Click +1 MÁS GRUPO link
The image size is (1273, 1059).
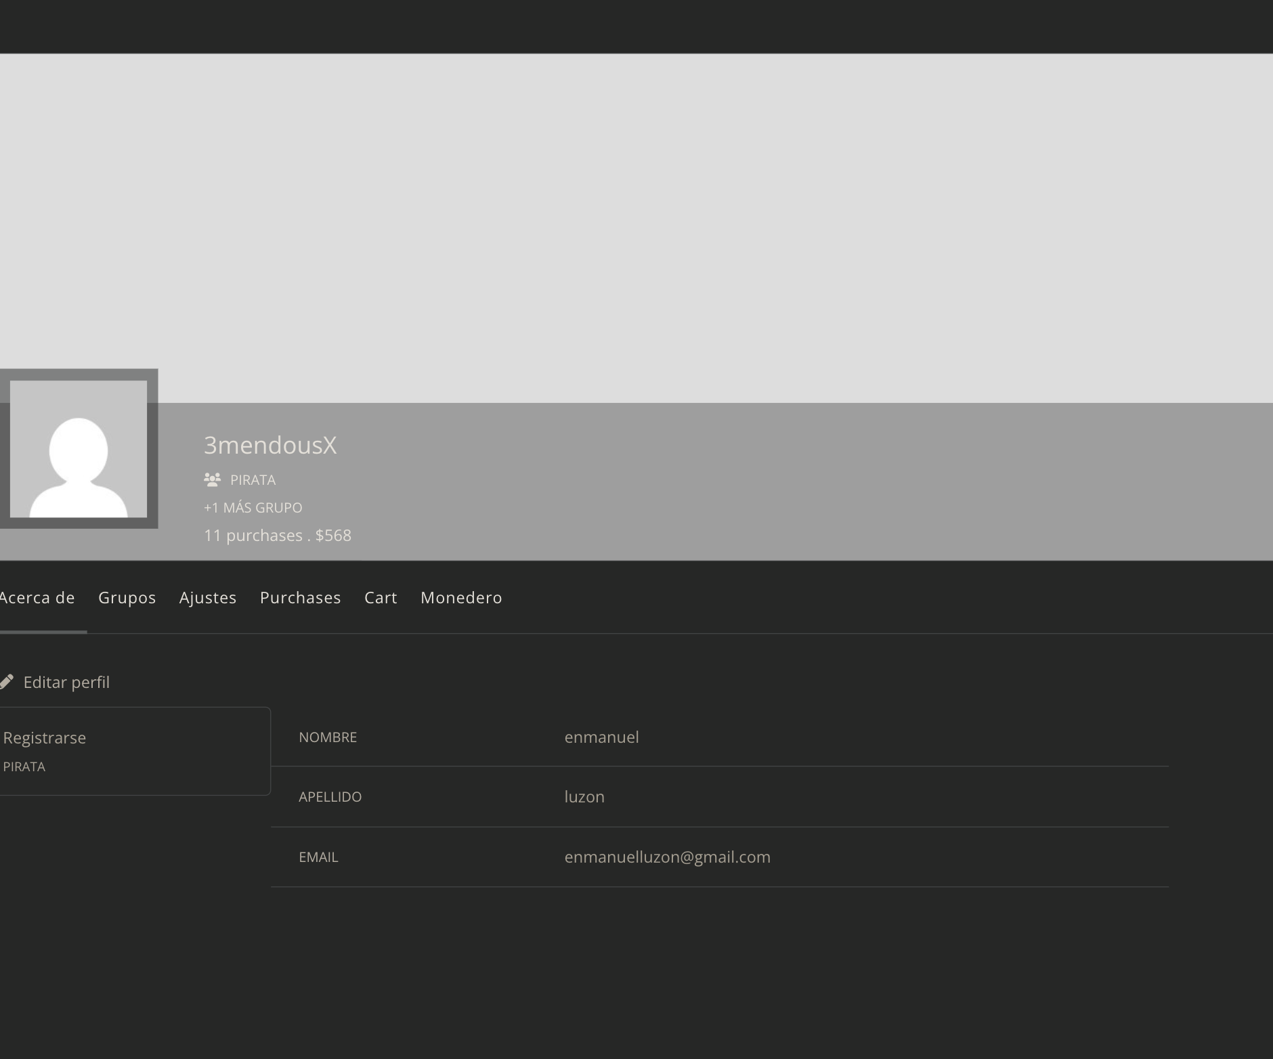coord(253,508)
